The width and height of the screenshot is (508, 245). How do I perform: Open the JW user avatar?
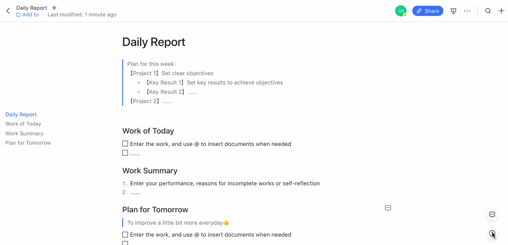coord(401,11)
